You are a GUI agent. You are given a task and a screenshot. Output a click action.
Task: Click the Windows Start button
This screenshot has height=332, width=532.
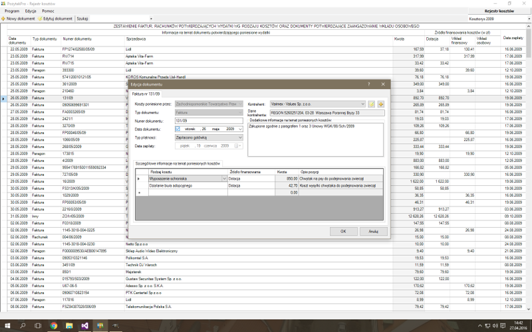point(6,326)
